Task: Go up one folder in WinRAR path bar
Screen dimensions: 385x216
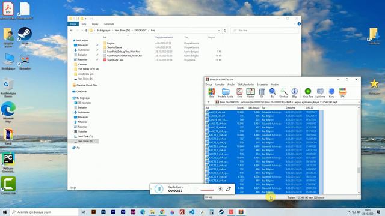Action: (x=209, y=102)
